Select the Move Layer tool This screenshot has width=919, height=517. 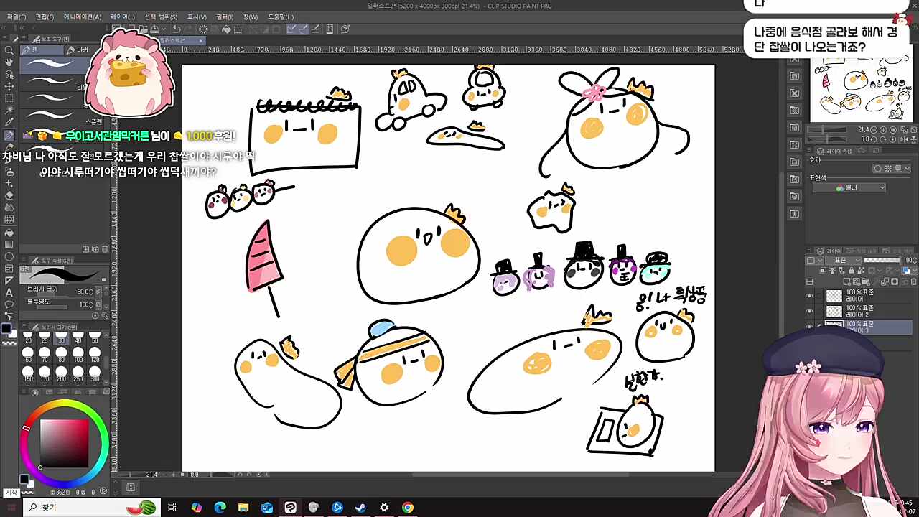tap(9, 87)
